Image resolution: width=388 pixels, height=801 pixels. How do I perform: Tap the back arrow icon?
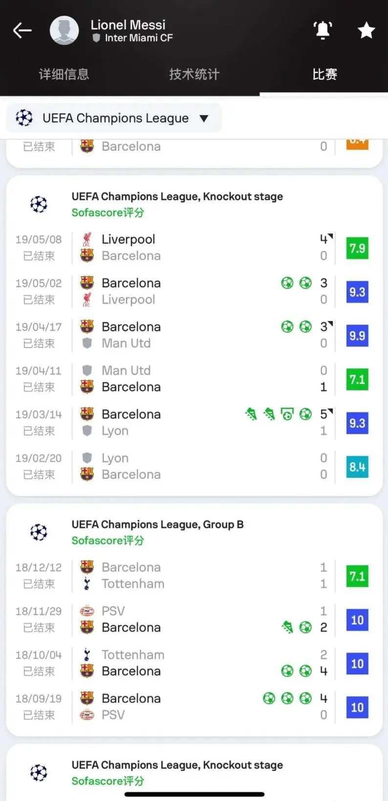[x=22, y=30]
